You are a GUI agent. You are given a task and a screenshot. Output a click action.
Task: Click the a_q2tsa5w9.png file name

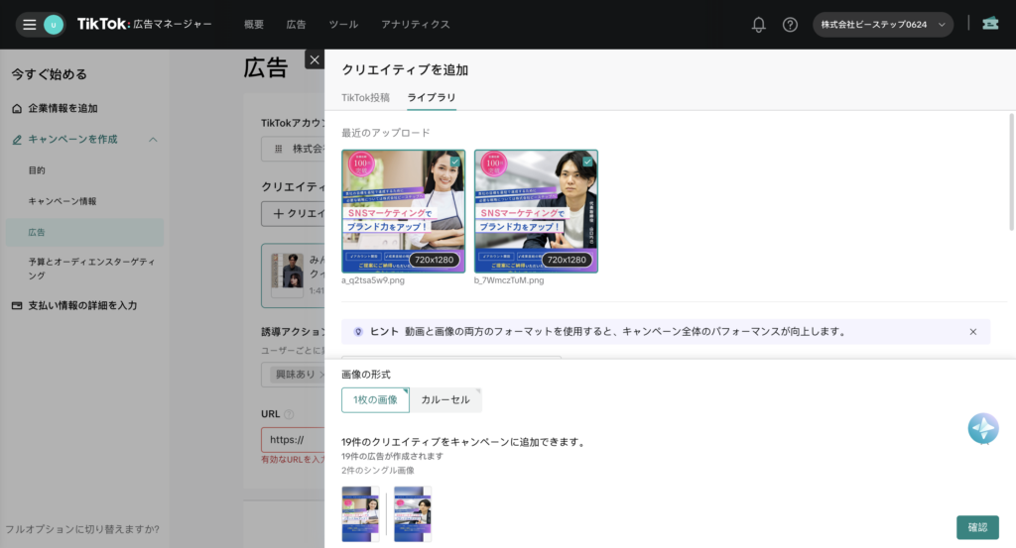coord(373,280)
